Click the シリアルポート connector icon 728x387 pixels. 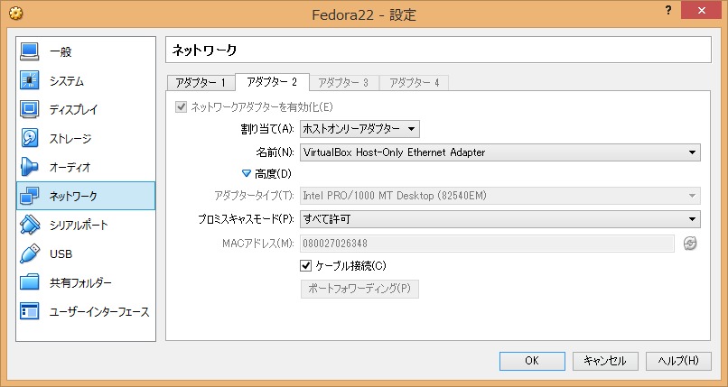pos(29,225)
